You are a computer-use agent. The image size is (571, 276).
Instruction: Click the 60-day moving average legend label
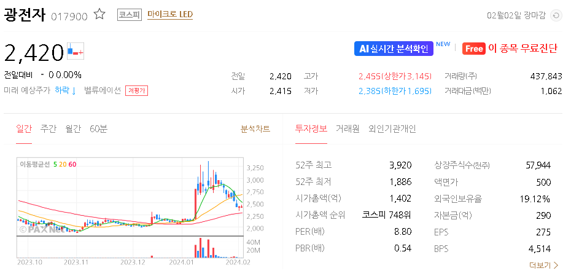tap(72, 165)
